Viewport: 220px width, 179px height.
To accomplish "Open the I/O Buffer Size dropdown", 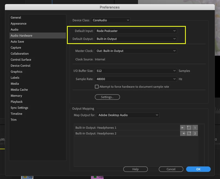I will click(x=136, y=71).
